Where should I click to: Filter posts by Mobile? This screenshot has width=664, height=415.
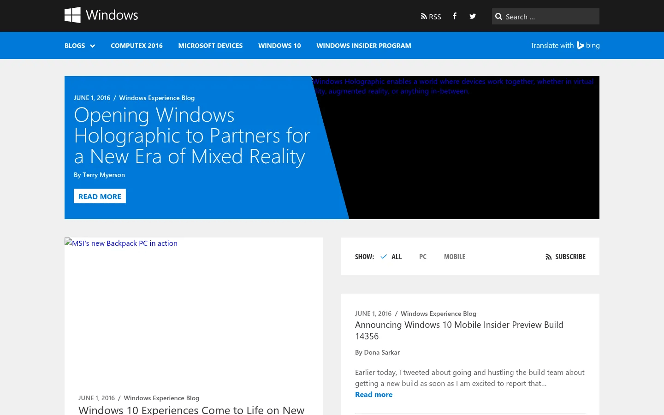(x=455, y=257)
